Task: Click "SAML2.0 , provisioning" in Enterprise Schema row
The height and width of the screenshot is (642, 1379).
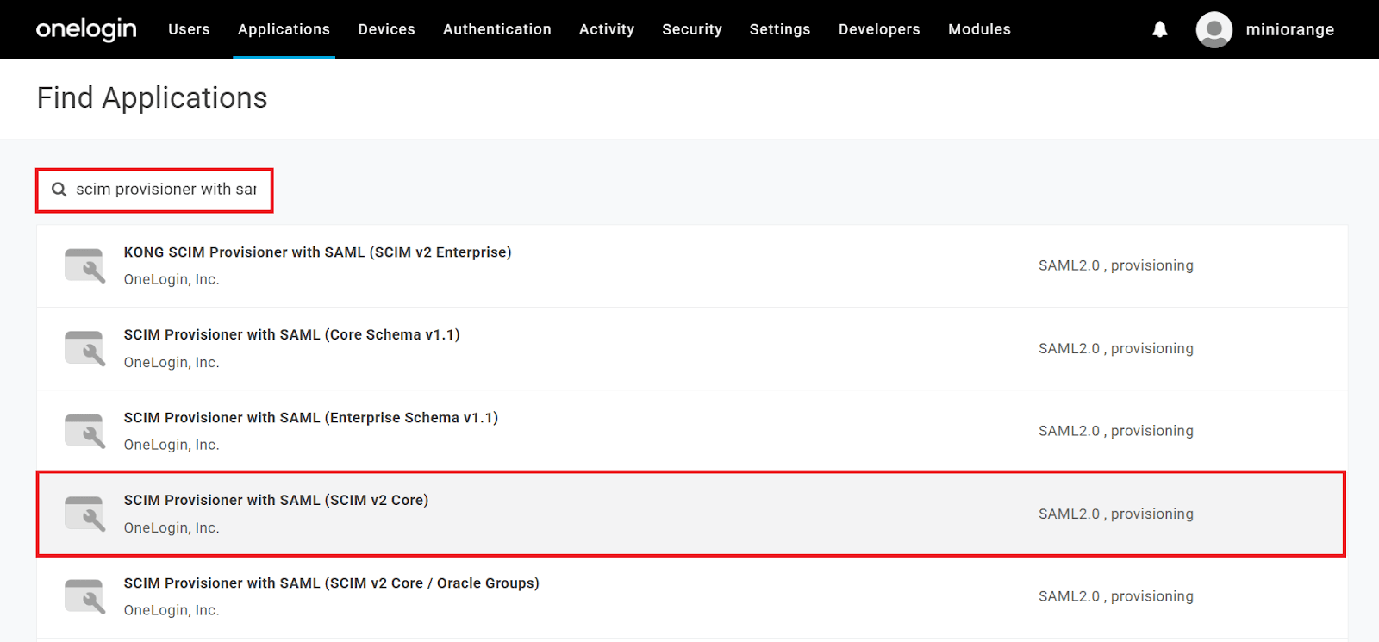Action: [1116, 431]
